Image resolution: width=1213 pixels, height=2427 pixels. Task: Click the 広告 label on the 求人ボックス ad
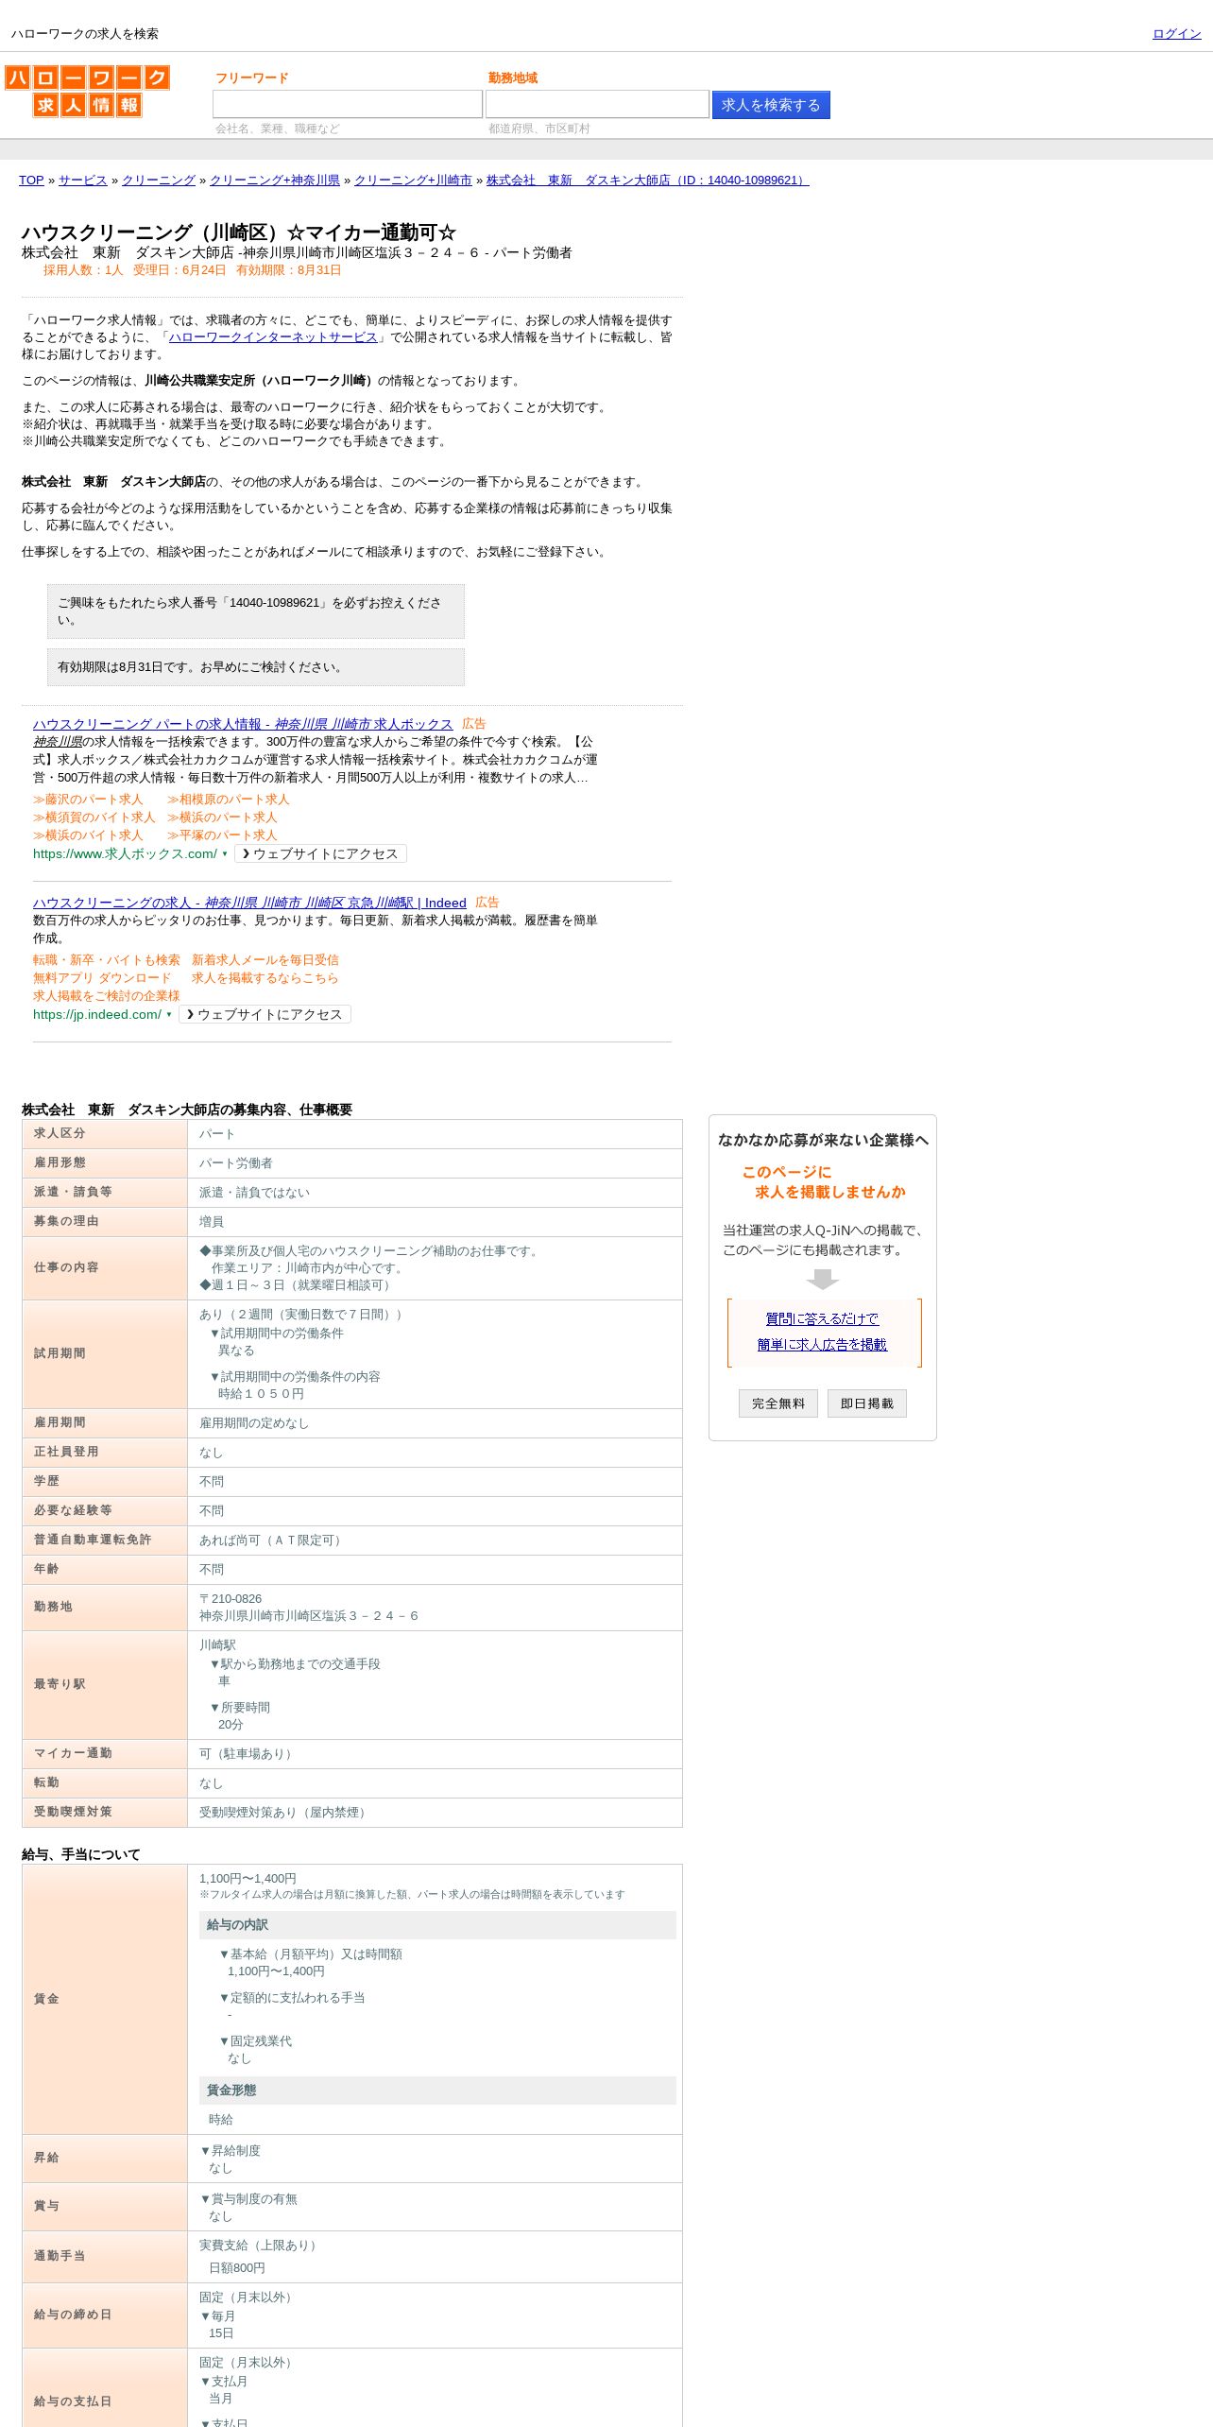[474, 724]
